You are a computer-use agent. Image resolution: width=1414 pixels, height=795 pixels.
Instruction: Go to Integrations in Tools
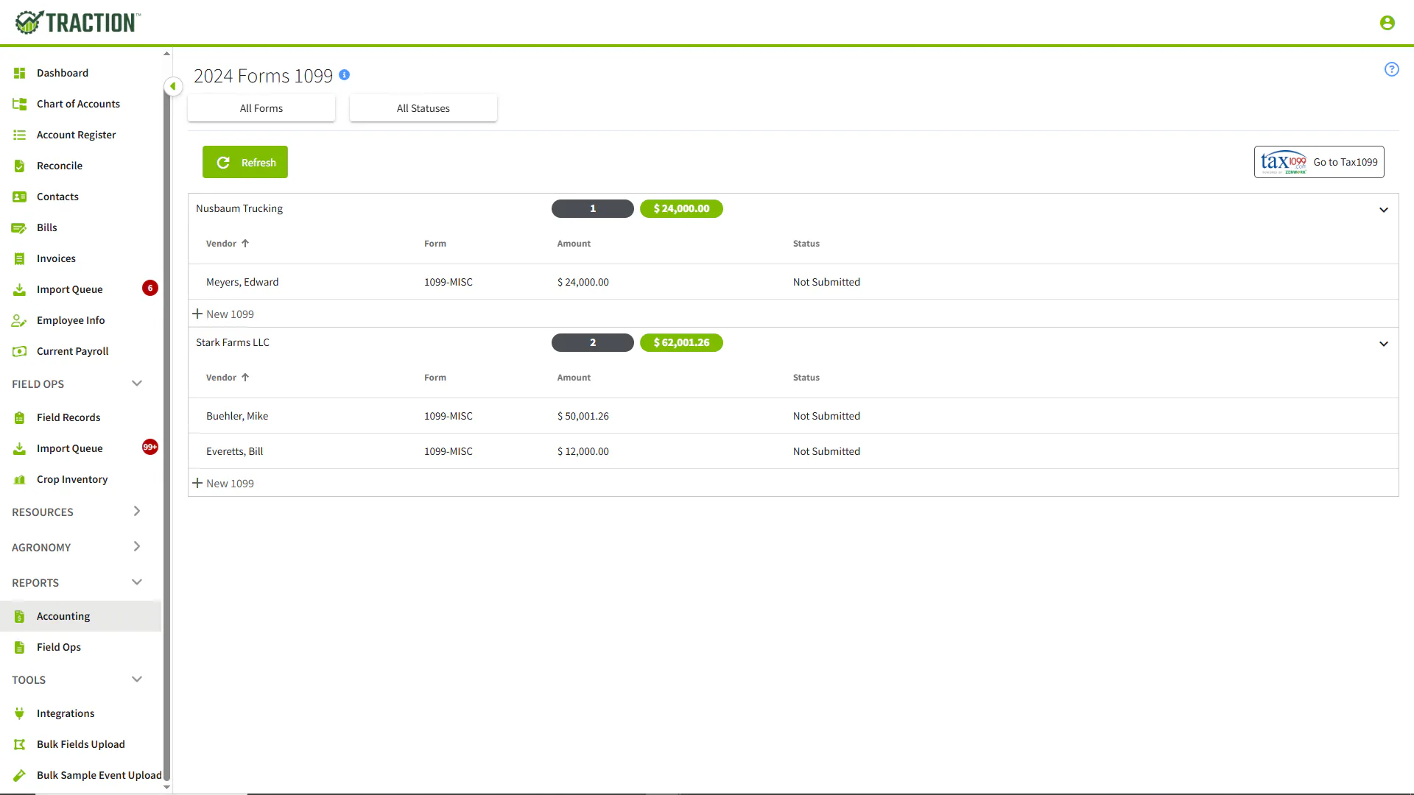66,713
